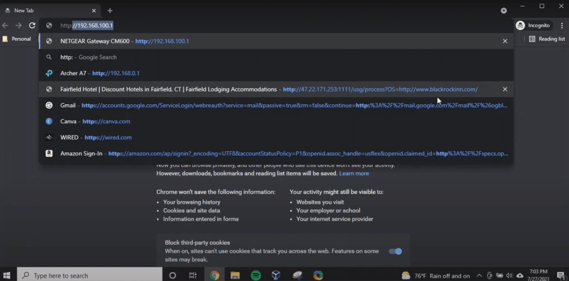Open the Reading list button
The width and height of the screenshot is (569, 281).
pyautogui.click(x=547, y=39)
